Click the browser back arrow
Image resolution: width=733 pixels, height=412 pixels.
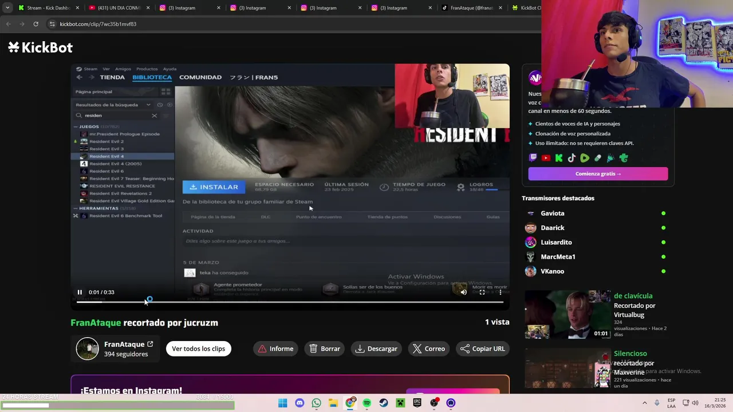(x=8, y=24)
